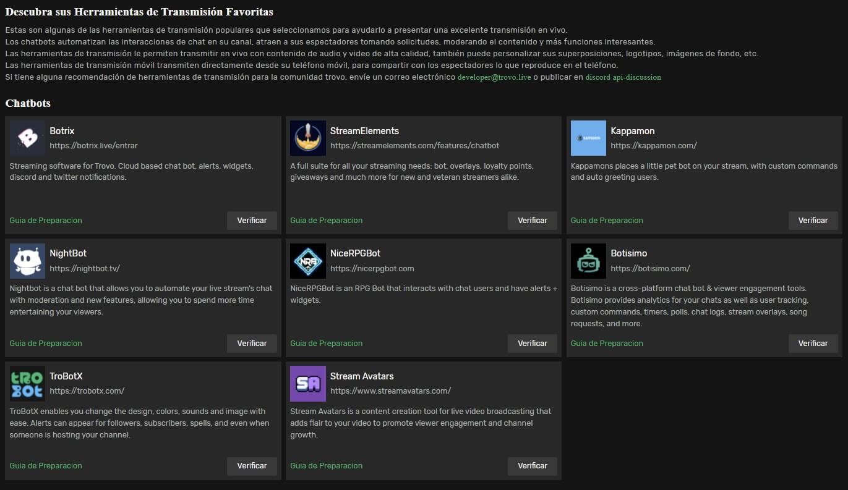Screen dimensions: 848x490
Task: Click the Botisimo robot icon
Action: [x=588, y=261]
